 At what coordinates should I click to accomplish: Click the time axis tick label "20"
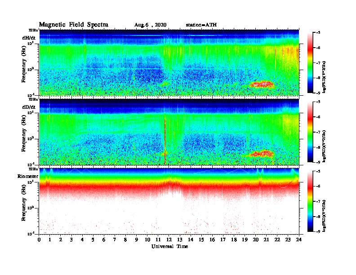click(x=255, y=240)
